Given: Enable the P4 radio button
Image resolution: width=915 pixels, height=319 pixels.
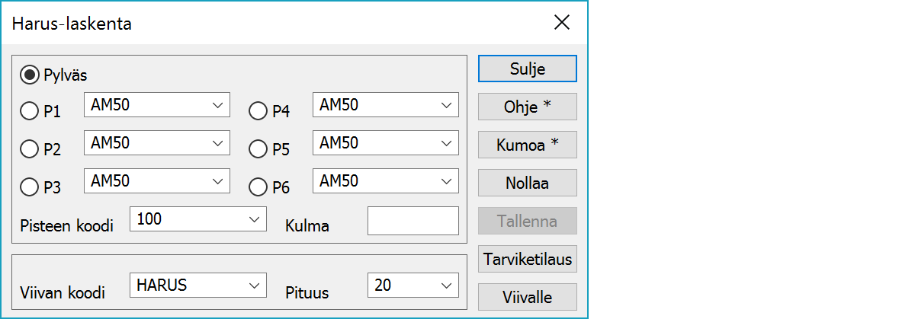Looking at the screenshot, I should (x=259, y=111).
